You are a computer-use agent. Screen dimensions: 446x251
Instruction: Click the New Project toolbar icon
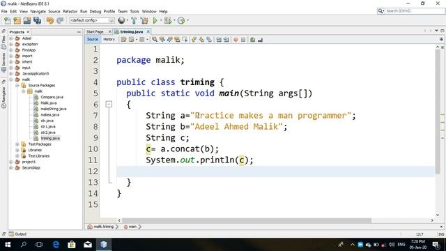pyautogui.click(x=17, y=20)
